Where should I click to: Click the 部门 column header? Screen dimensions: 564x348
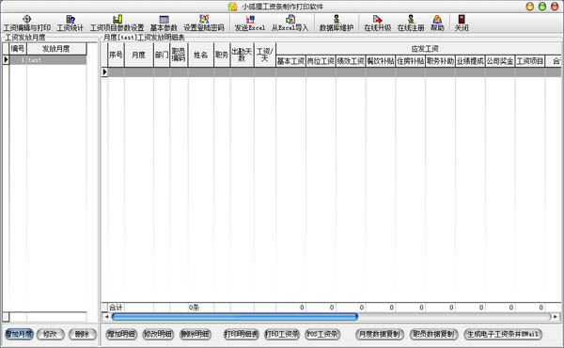pyautogui.click(x=162, y=55)
